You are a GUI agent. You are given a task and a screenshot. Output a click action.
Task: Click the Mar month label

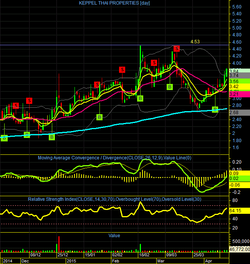pos(161,261)
